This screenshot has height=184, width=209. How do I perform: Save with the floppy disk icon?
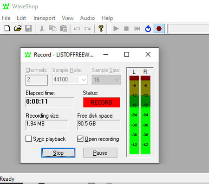(28, 28)
